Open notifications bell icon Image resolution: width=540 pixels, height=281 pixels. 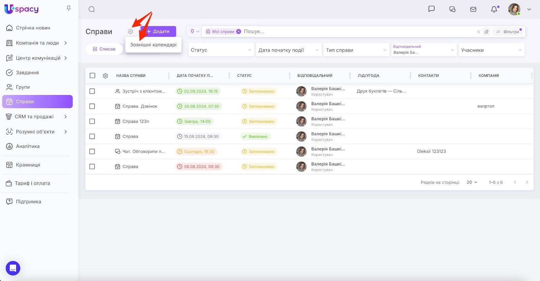(x=494, y=9)
